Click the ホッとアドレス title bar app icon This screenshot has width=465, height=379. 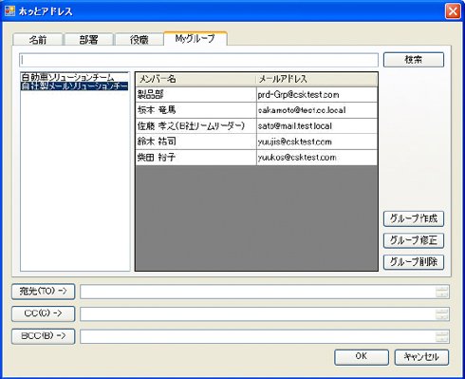pos(9,11)
